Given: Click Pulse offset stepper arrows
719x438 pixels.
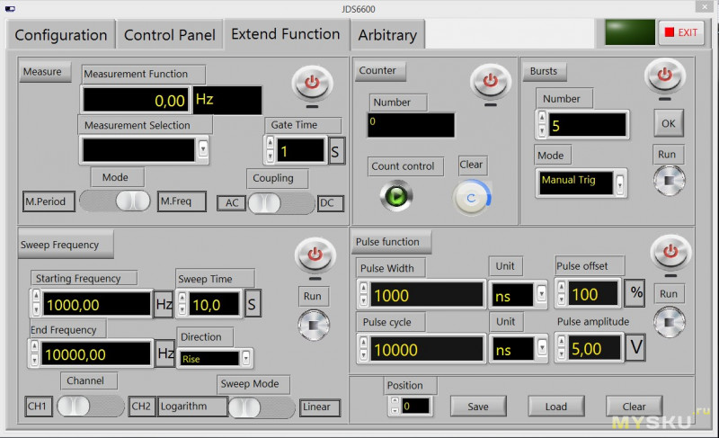Looking at the screenshot, I should pos(561,293).
